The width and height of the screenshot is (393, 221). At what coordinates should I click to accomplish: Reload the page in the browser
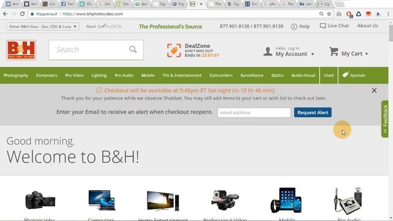(22, 14)
